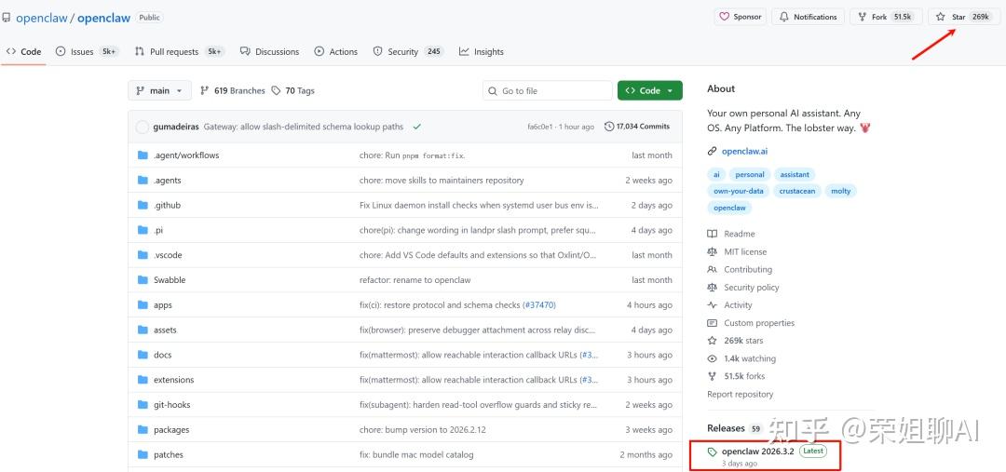Click the Sponsor heart icon
The height and width of the screenshot is (472, 1006).
click(x=724, y=17)
